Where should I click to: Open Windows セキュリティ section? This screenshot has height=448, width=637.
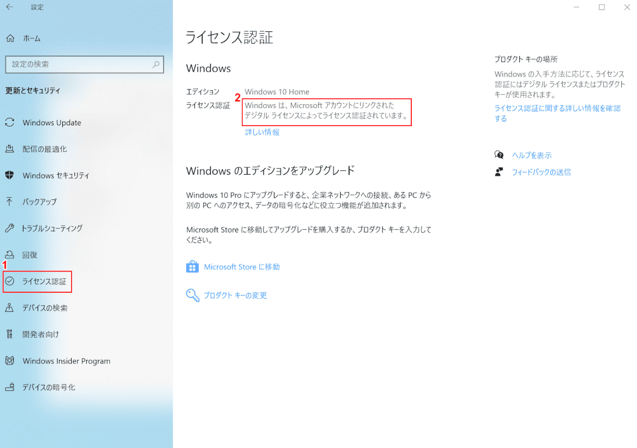pyautogui.click(x=55, y=175)
